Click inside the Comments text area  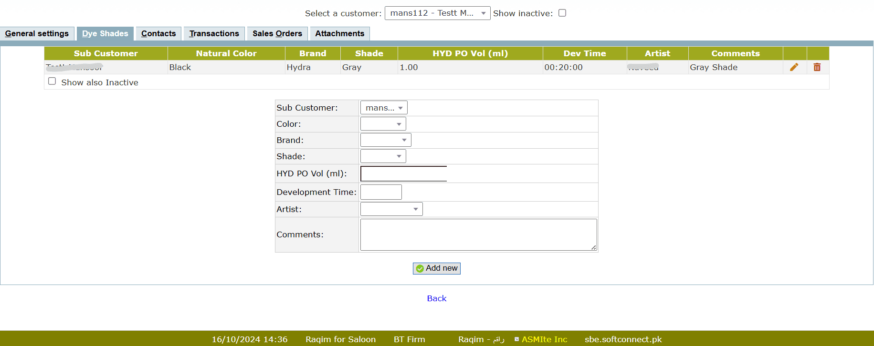click(478, 234)
